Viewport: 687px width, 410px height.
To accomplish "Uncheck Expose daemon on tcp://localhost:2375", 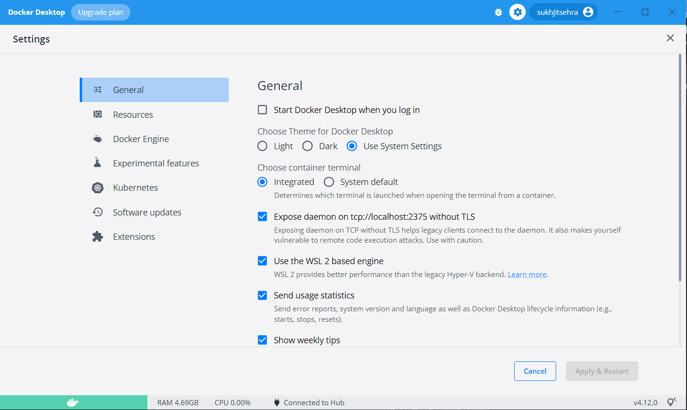I will (262, 216).
